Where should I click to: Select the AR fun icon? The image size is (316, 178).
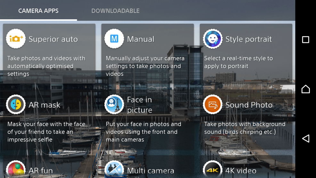pyautogui.click(x=16, y=170)
